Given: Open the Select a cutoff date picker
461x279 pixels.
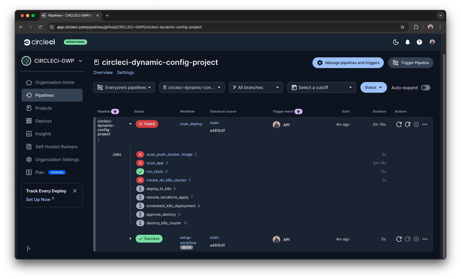Looking at the screenshot, I should 321,87.
